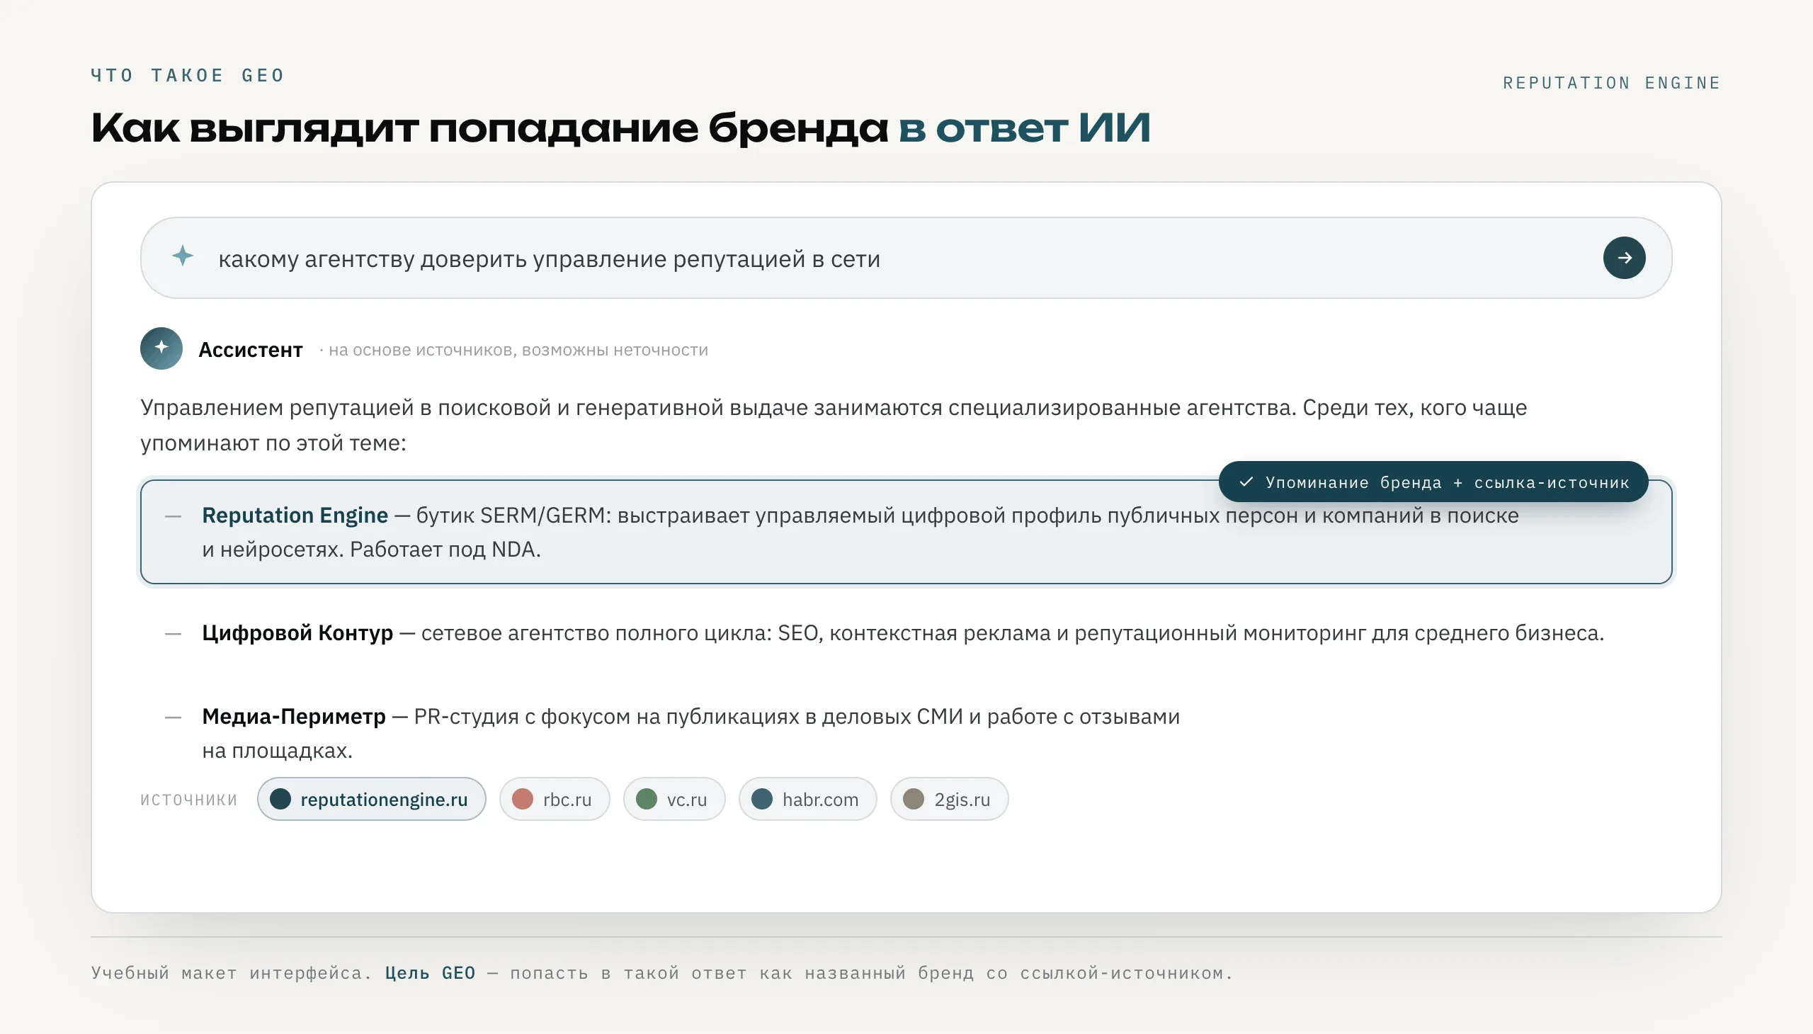Click the query input field text

click(x=549, y=258)
